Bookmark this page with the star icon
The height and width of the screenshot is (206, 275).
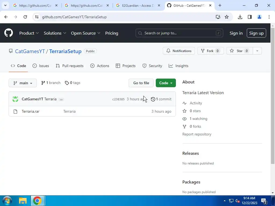click(227, 17)
